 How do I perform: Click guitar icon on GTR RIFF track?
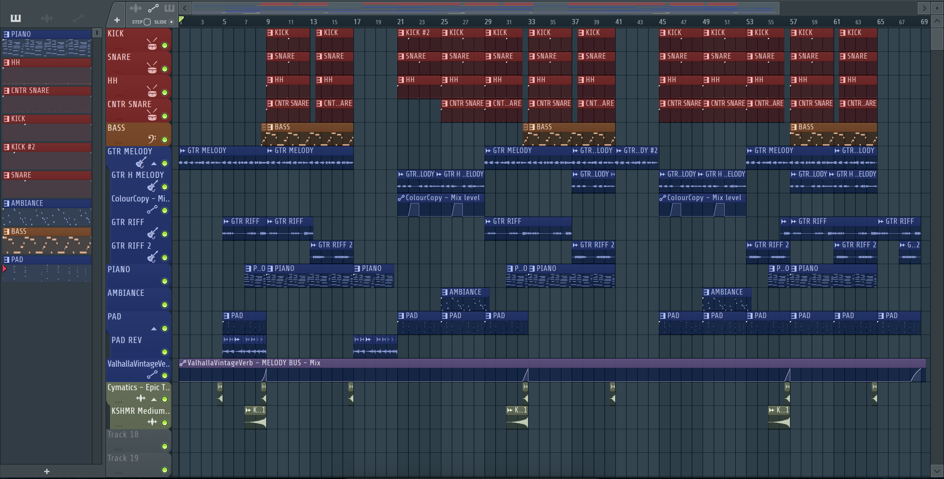click(152, 234)
